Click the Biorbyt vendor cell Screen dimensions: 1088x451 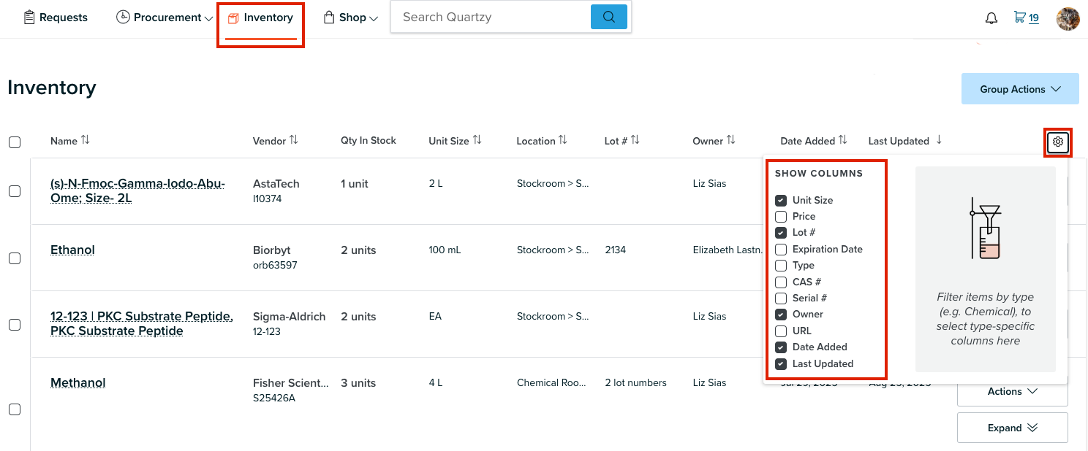point(273,250)
